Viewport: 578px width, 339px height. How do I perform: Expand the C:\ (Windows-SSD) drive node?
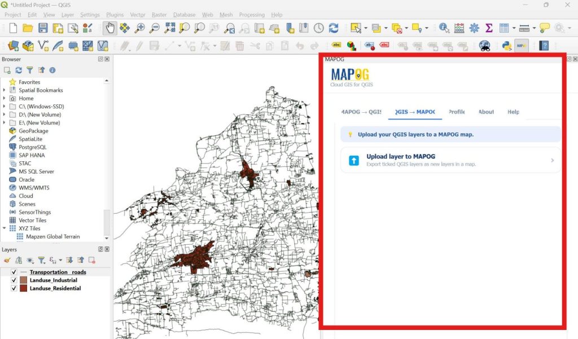[x=4, y=107]
